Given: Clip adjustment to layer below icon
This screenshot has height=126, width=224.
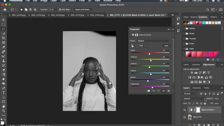Looking at the screenshot, I should [148, 91].
